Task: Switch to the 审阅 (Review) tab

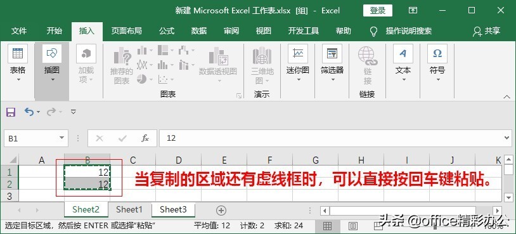Action: [x=231, y=31]
